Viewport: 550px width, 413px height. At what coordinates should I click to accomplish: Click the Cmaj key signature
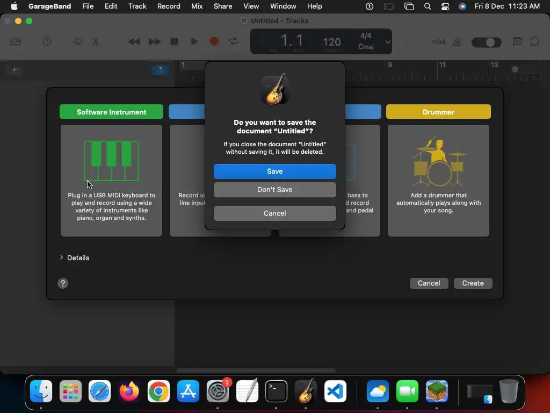click(x=365, y=47)
